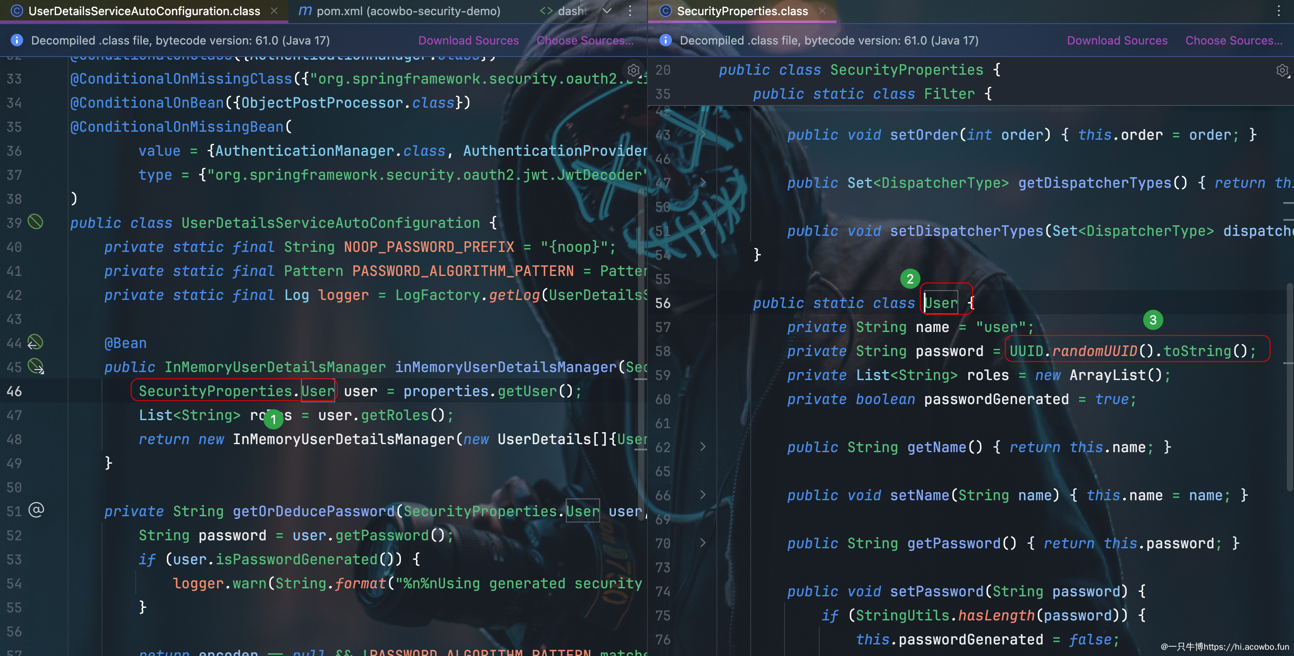1294x656 pixels.
Task: Expand folded getPassword method on line 70
Action: pos(703,543)
